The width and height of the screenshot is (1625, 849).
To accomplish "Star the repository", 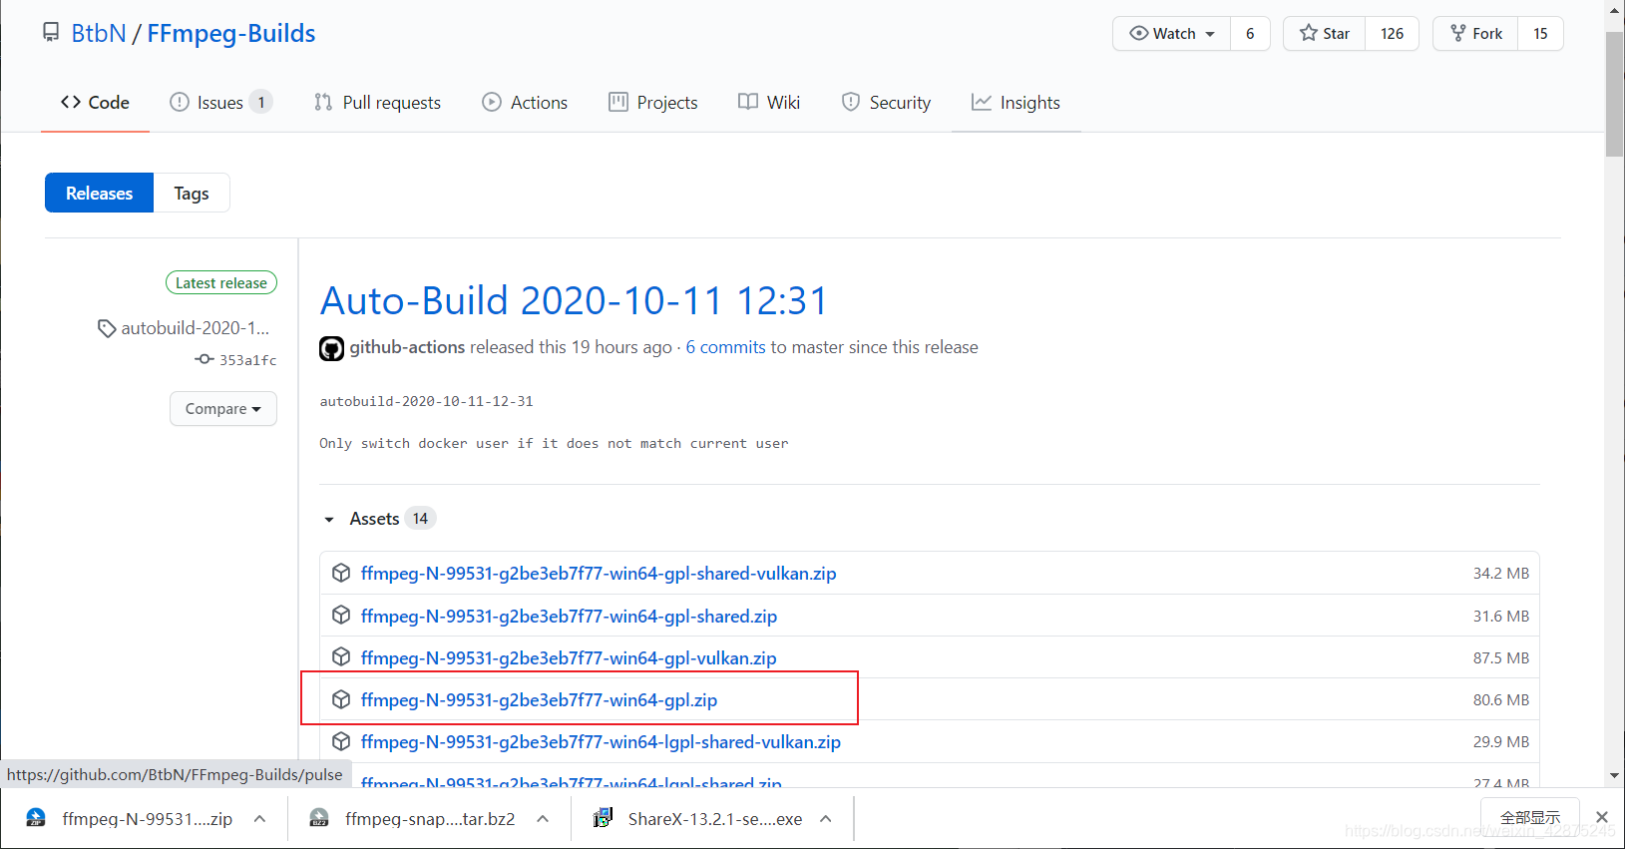I will click(x=1325, y=33).
